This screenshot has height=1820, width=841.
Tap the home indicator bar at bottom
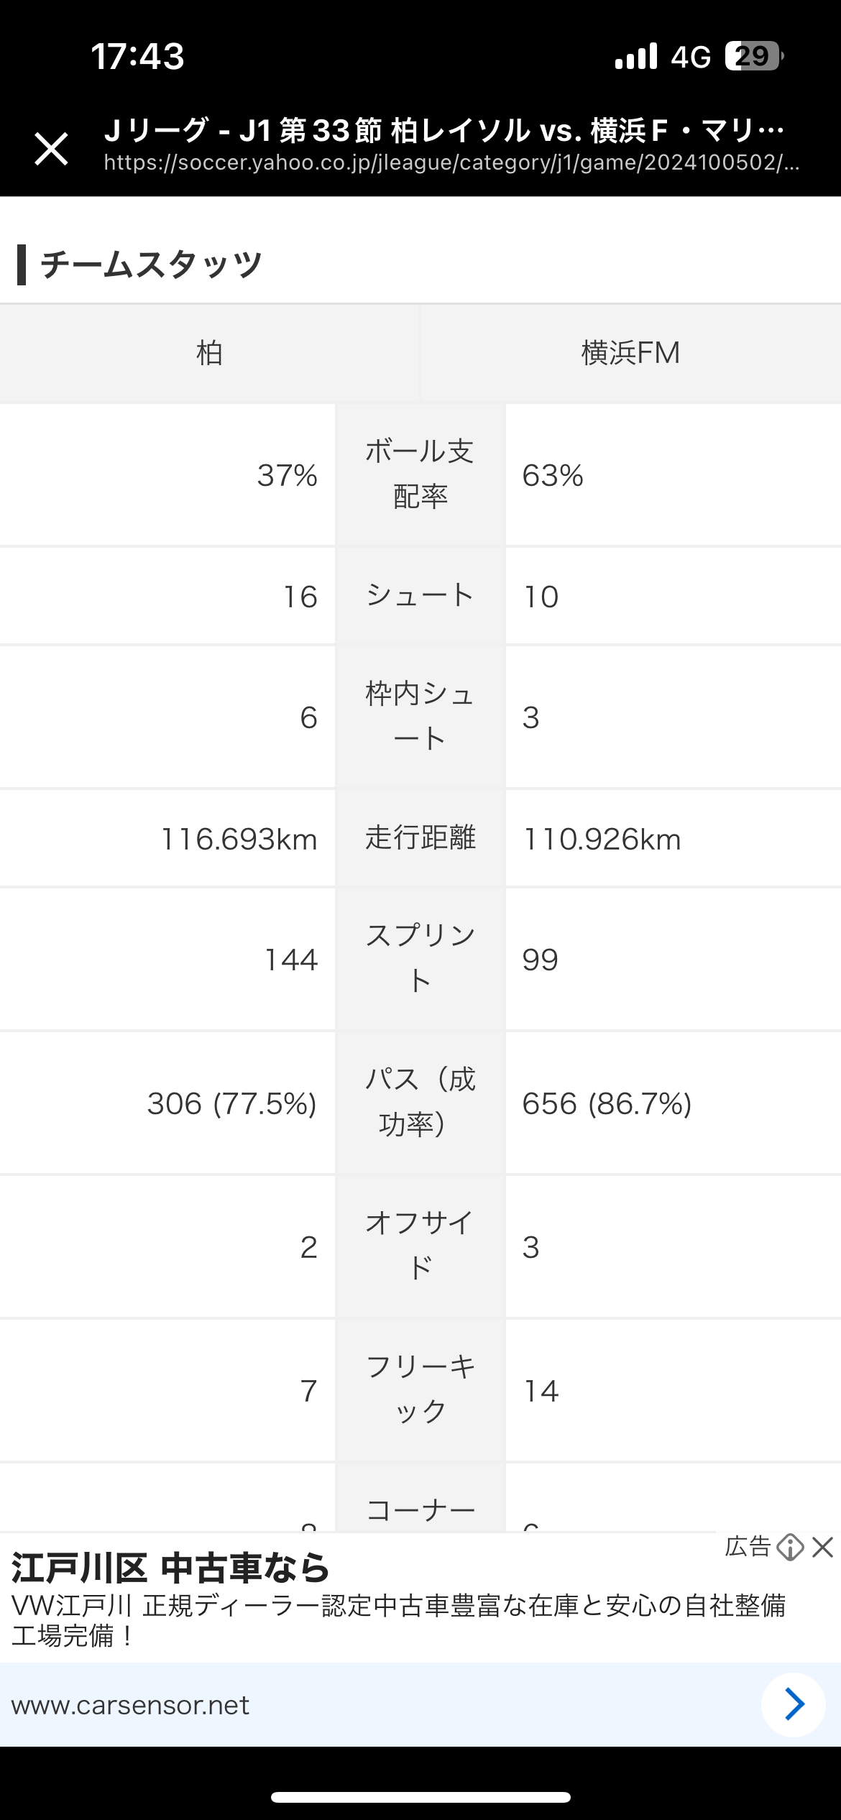tap(420, 1797)
